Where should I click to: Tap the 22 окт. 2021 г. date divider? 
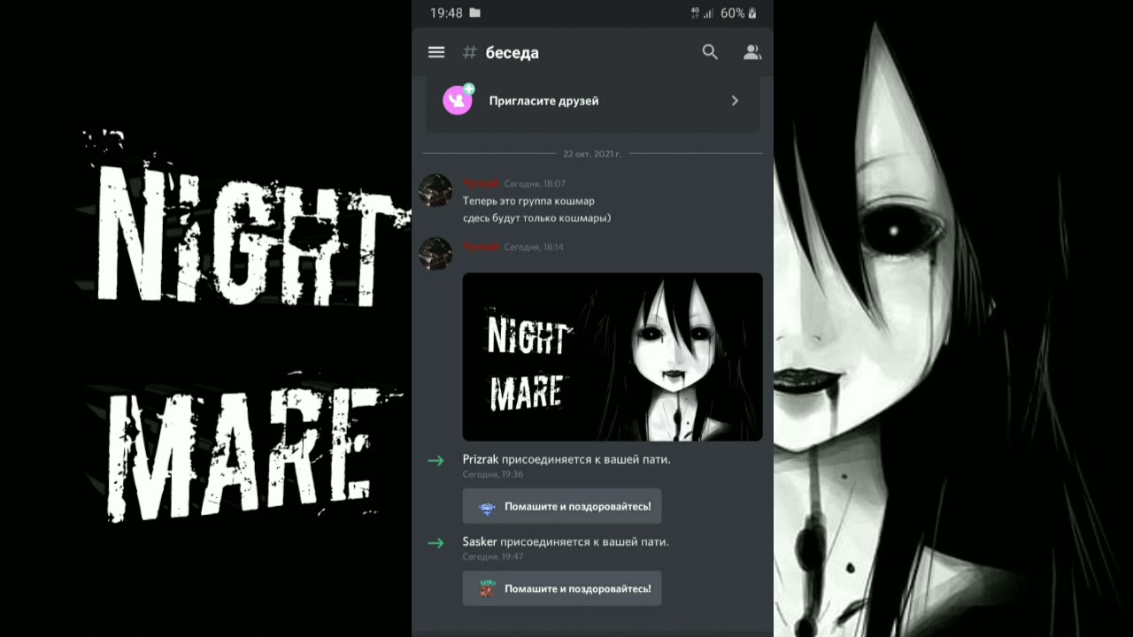pyautogui.click(x=592, y=153)
